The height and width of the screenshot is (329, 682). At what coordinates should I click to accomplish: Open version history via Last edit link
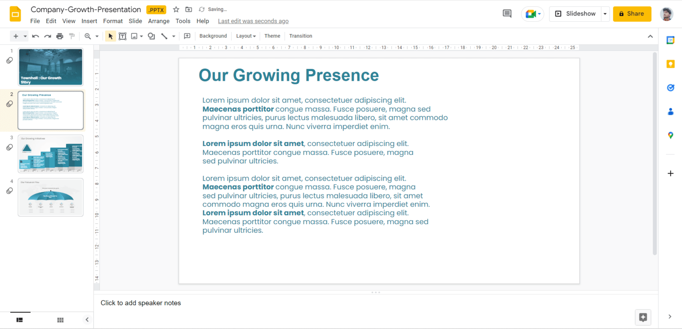253,21
